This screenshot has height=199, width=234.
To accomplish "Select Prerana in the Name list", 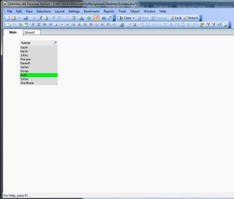I will coord(39,59).
